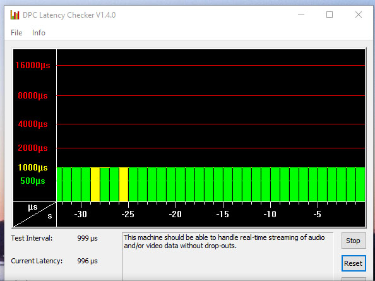The image size is (375, 281).
Task: Click the green 500µs label
Action: [33, 181]
